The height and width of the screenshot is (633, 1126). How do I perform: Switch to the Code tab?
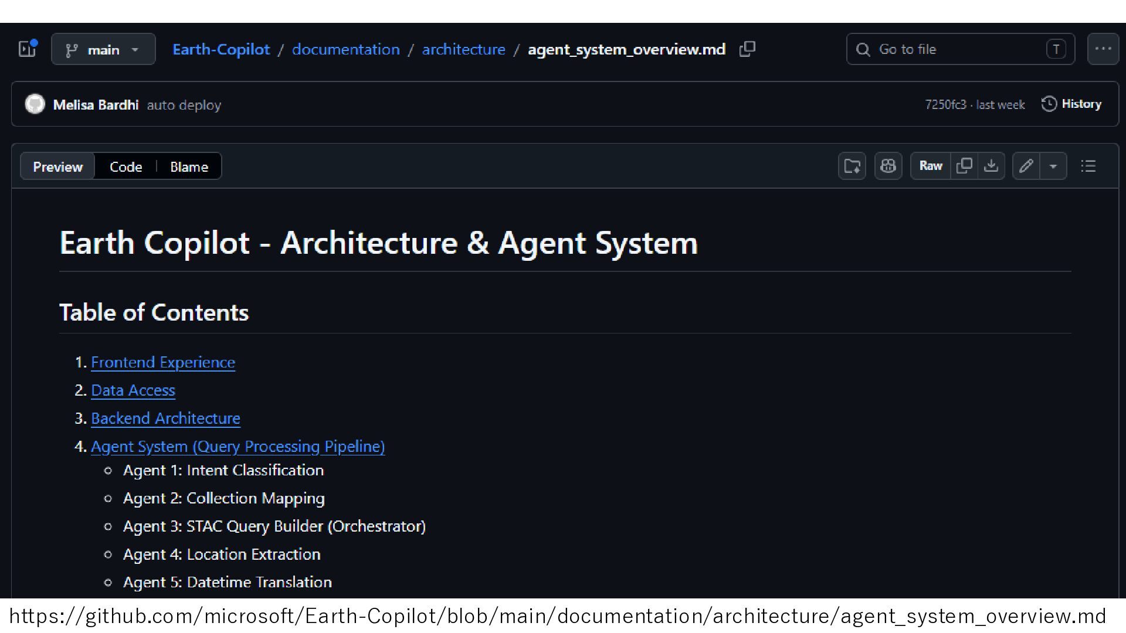click(x=126, y=167)
